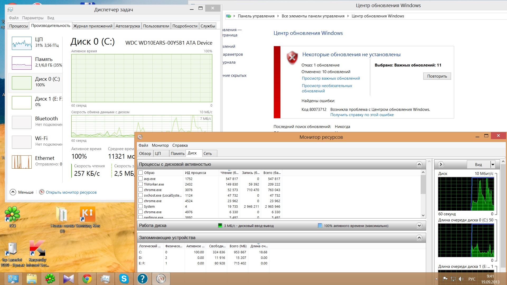Collapse Task Manager with 'Меньше' chevron
Image resolution: width=507 pixels, height=285 pixels.
tap(13, 192)
